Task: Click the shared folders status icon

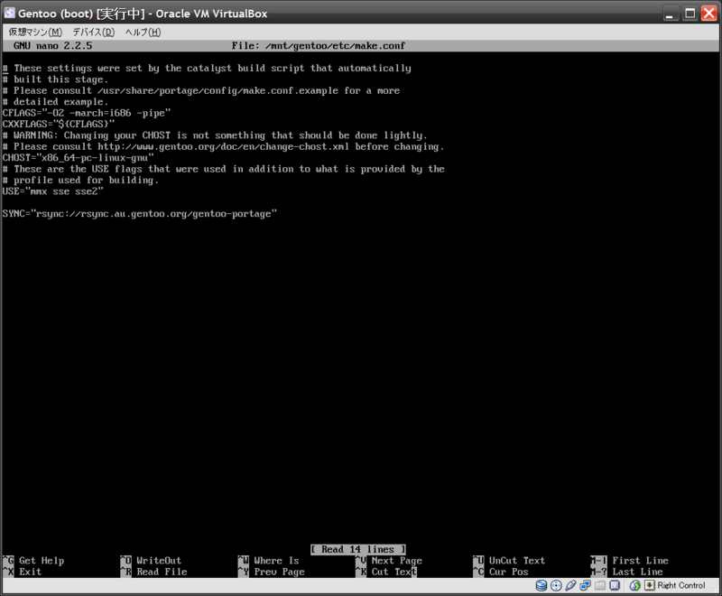Action: pos(600,585)
